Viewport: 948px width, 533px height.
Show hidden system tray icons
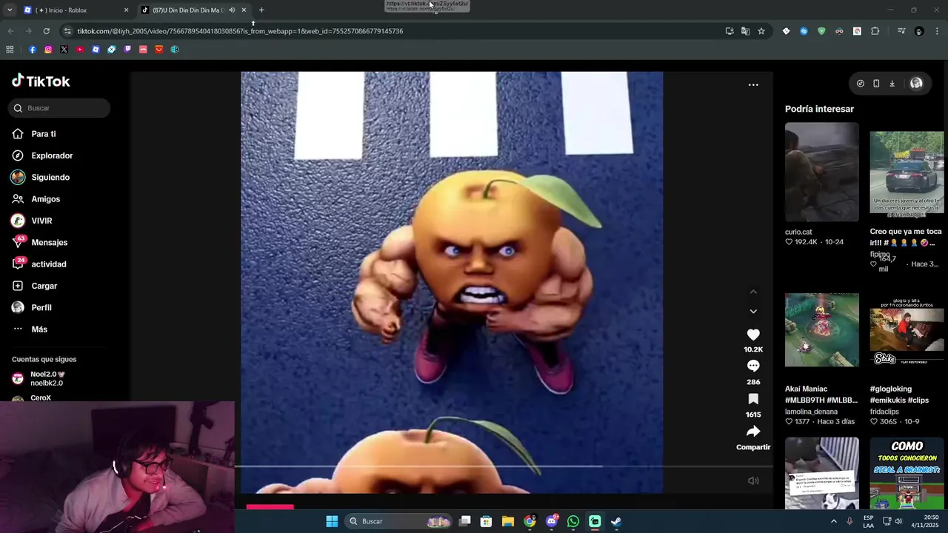[834, 521]
